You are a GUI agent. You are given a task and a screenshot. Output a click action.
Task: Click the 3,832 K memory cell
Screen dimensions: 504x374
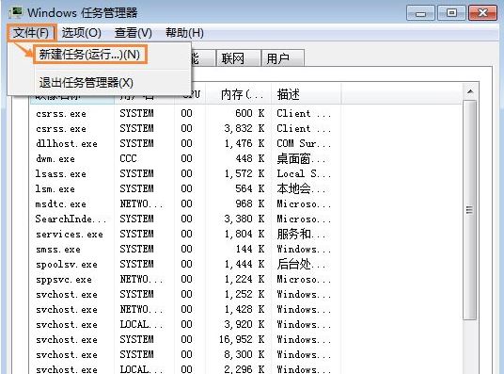pyautogui.click(x=244, y=128)
